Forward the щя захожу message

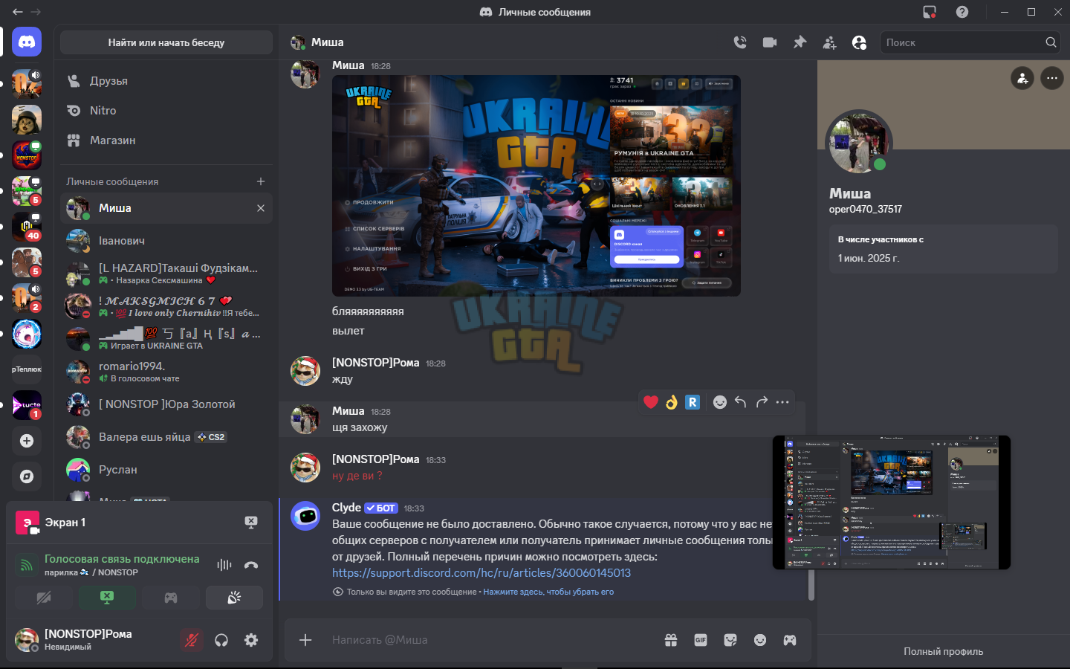point(762,402)
